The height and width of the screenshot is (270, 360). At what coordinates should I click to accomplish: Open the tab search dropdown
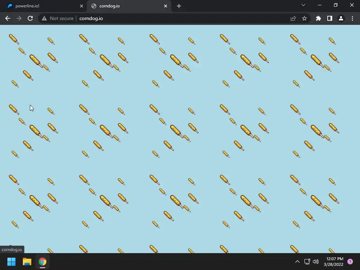point(303,5)
